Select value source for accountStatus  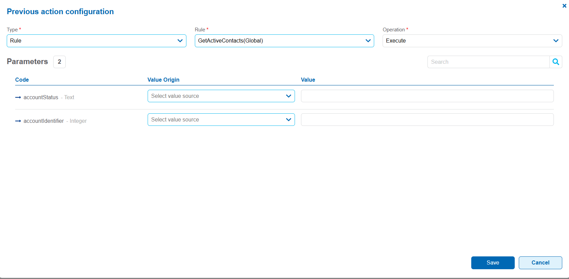point(221,96)
